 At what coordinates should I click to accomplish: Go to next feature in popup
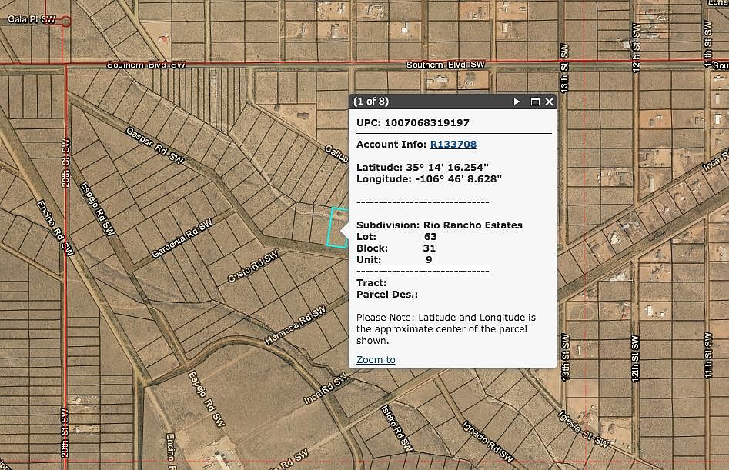[x=517, y=102]
